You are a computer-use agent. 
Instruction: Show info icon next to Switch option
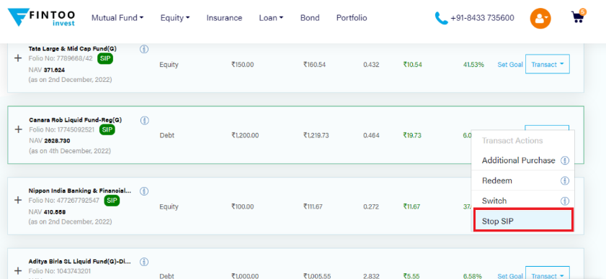click(x=565, y=201)
